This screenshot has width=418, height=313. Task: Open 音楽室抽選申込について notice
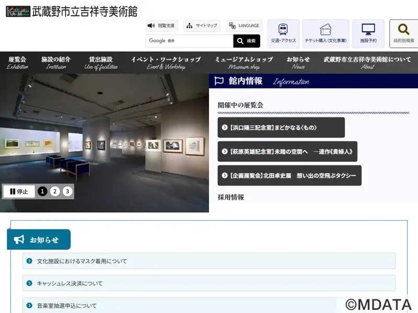208,305
